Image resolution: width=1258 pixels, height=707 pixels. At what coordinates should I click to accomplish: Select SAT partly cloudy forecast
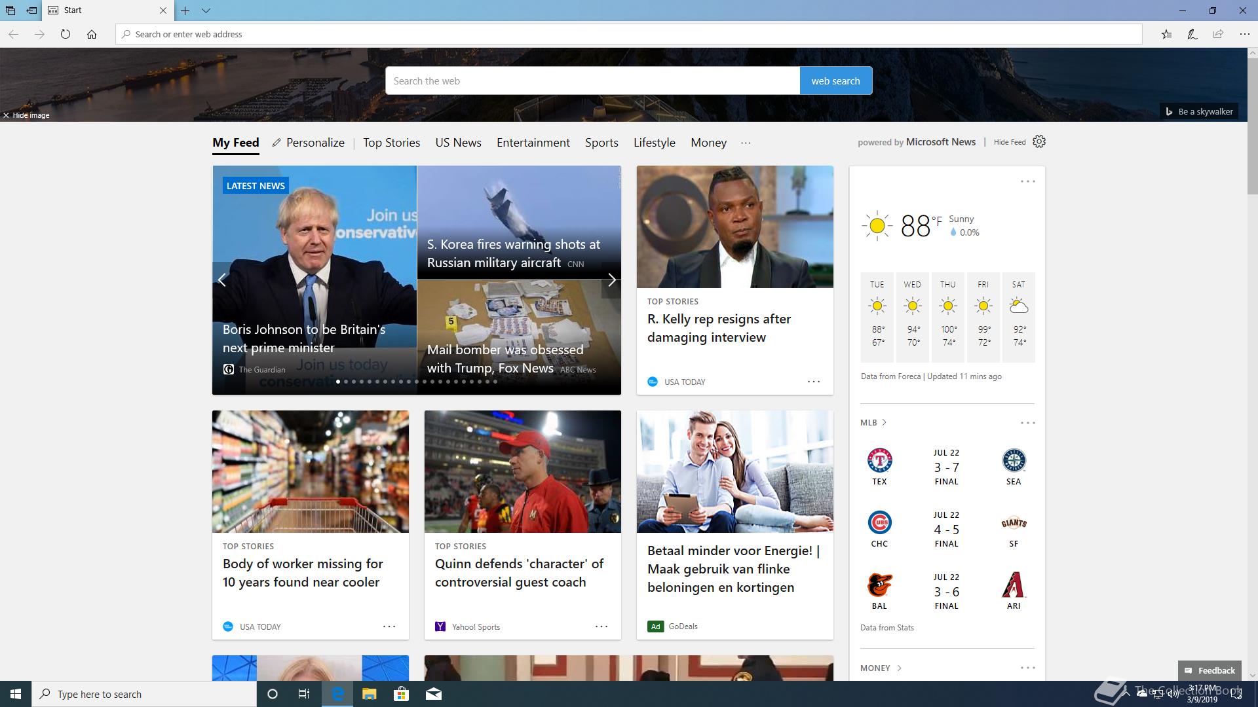[1019, 317]
